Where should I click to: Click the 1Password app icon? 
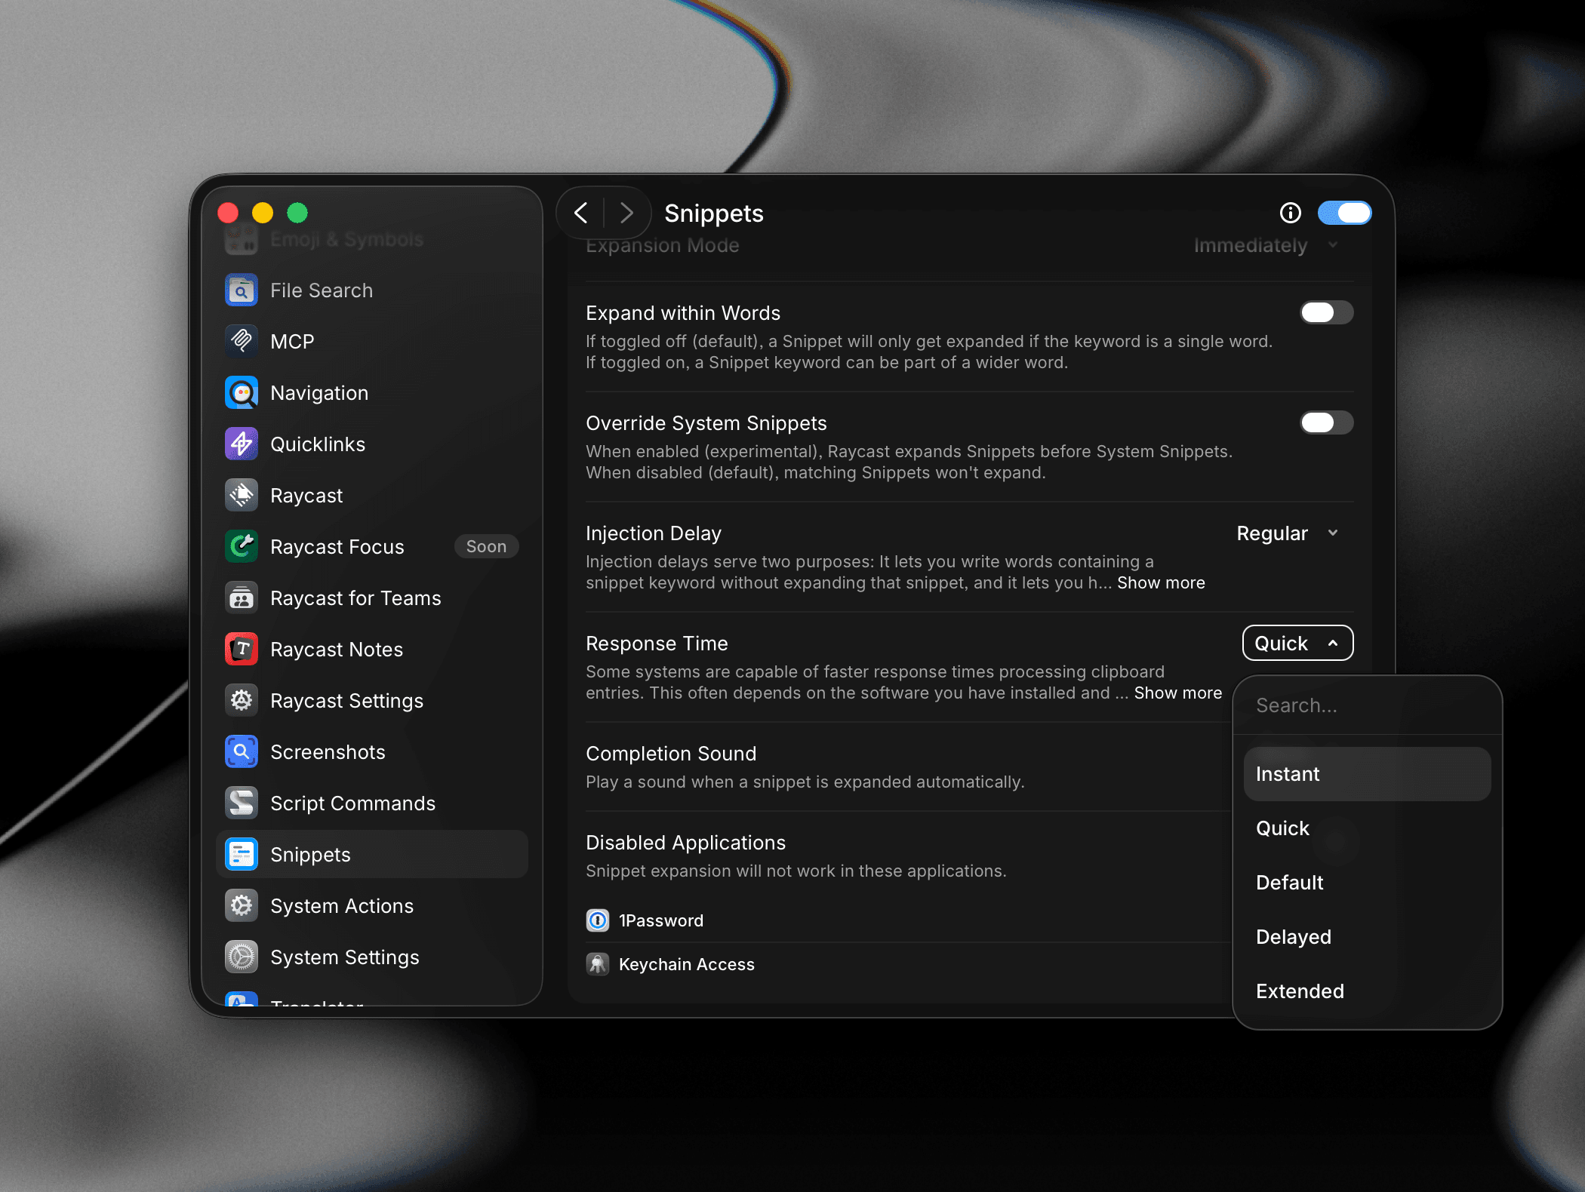tap(598, 920)
